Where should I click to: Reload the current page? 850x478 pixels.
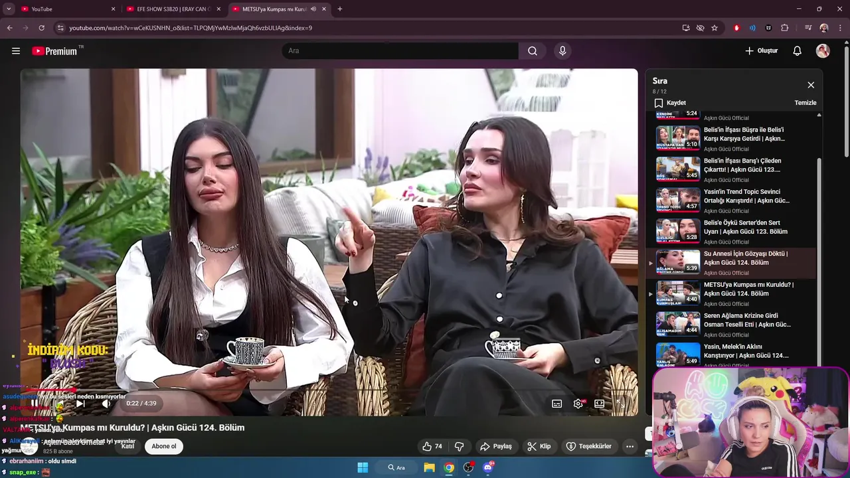point(41,28)
